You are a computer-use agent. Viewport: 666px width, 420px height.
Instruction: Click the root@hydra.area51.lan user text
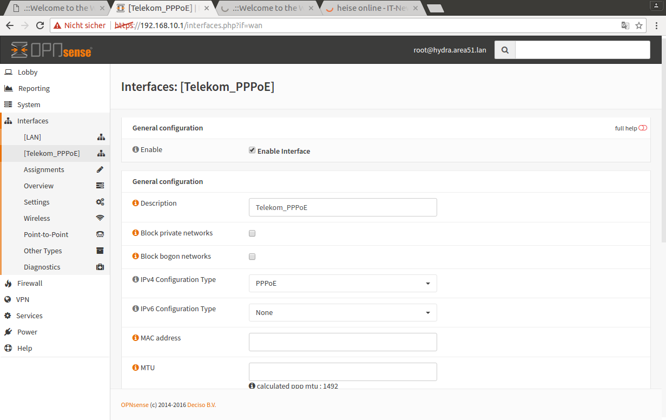450,50
